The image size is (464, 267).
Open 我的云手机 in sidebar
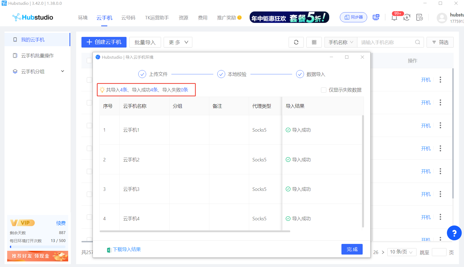[37, 40]
